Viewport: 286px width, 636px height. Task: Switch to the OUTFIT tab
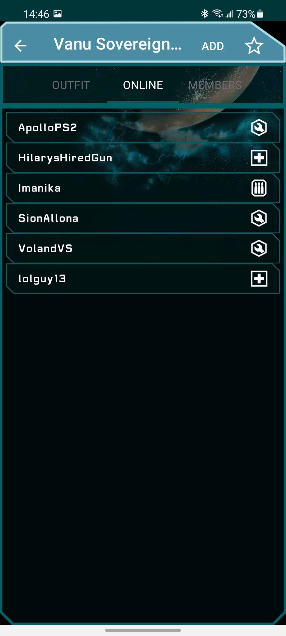(71, 85)
